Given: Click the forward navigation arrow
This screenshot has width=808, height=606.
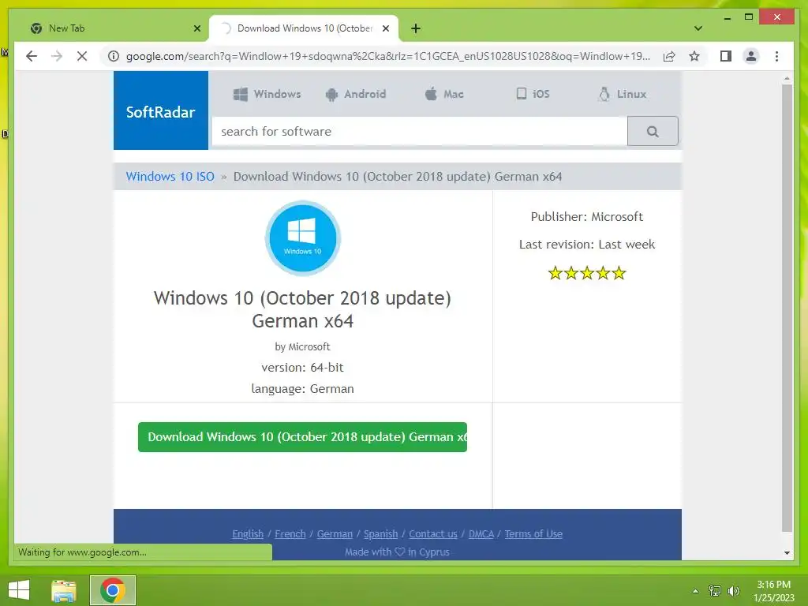Looking at the screenshot, I should [x=57, y=56].
